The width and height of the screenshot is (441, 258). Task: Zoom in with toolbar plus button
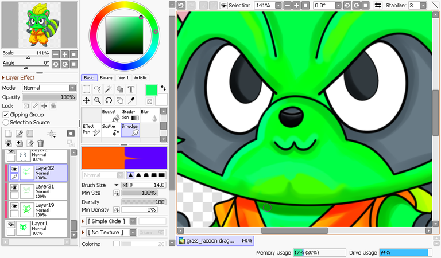[296, 5]
